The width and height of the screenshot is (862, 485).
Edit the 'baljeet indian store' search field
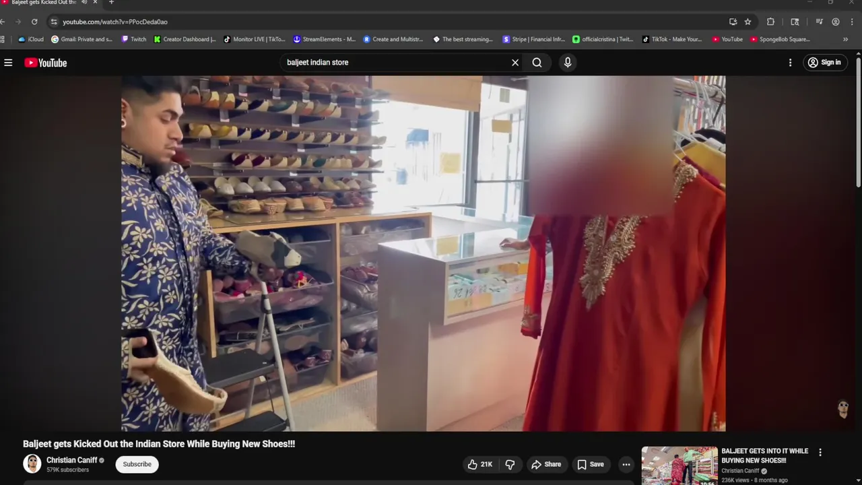[x=396, y=63]
